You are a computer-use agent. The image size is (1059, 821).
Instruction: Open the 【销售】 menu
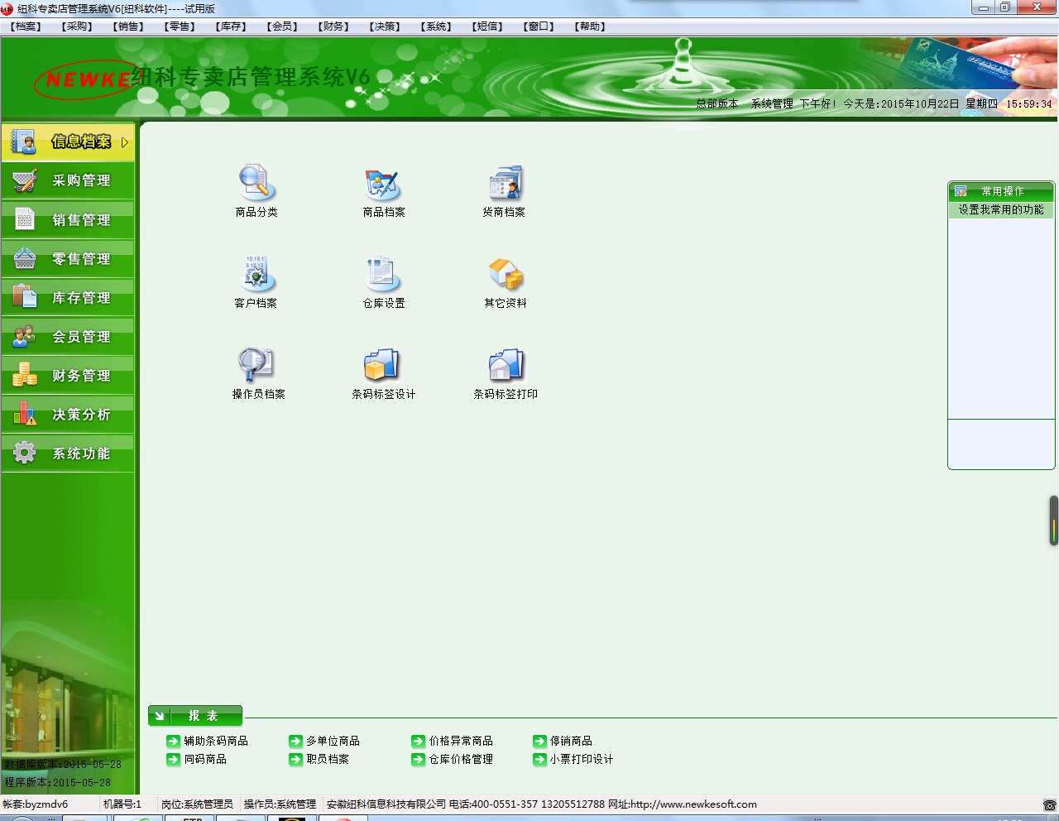128,26
